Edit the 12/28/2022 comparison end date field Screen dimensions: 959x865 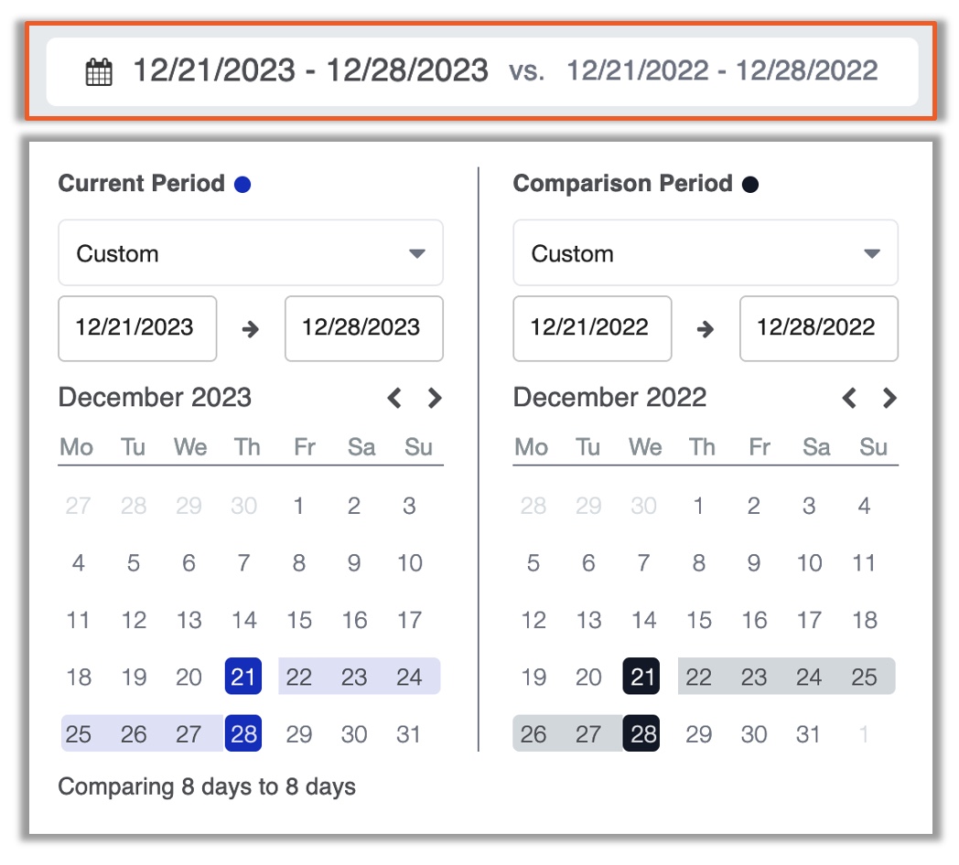pyautogui.click(x=819, y=329)
